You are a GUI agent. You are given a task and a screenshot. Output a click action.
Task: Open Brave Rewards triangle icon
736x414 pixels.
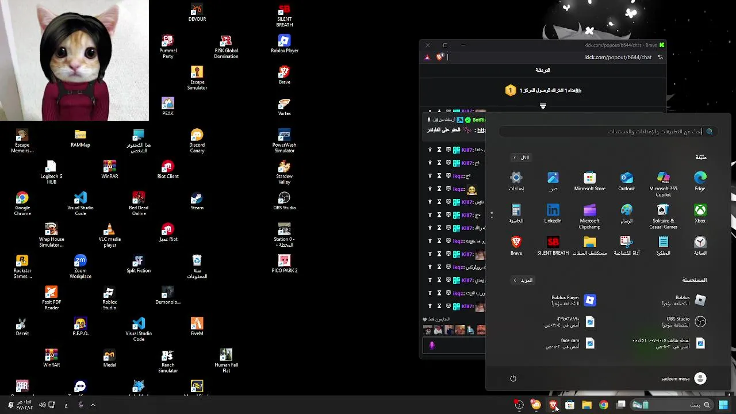click(x=427, y=57)
